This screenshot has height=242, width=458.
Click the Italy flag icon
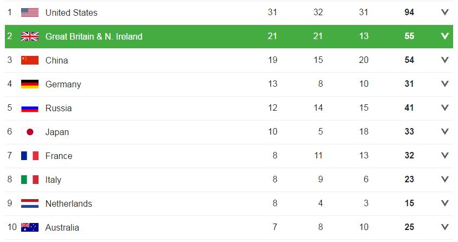click(30, 180)
